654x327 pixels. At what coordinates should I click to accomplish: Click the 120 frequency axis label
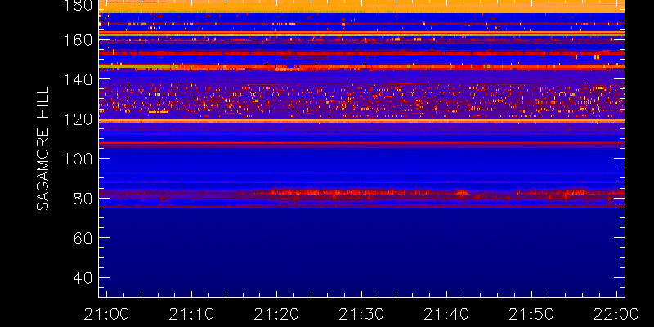click(x=77, y=119)
